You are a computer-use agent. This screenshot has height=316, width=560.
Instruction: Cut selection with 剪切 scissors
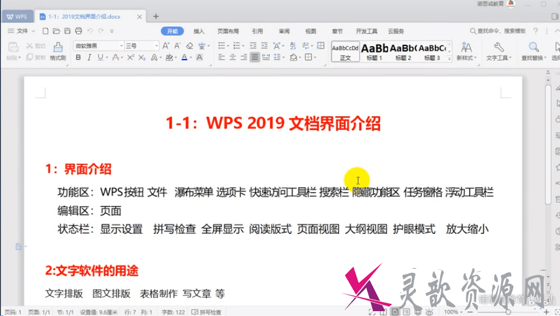[x=36, y=46]
